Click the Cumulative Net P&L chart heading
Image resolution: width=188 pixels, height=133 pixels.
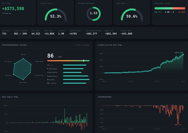pyautogui.click(x=110, y=45)
